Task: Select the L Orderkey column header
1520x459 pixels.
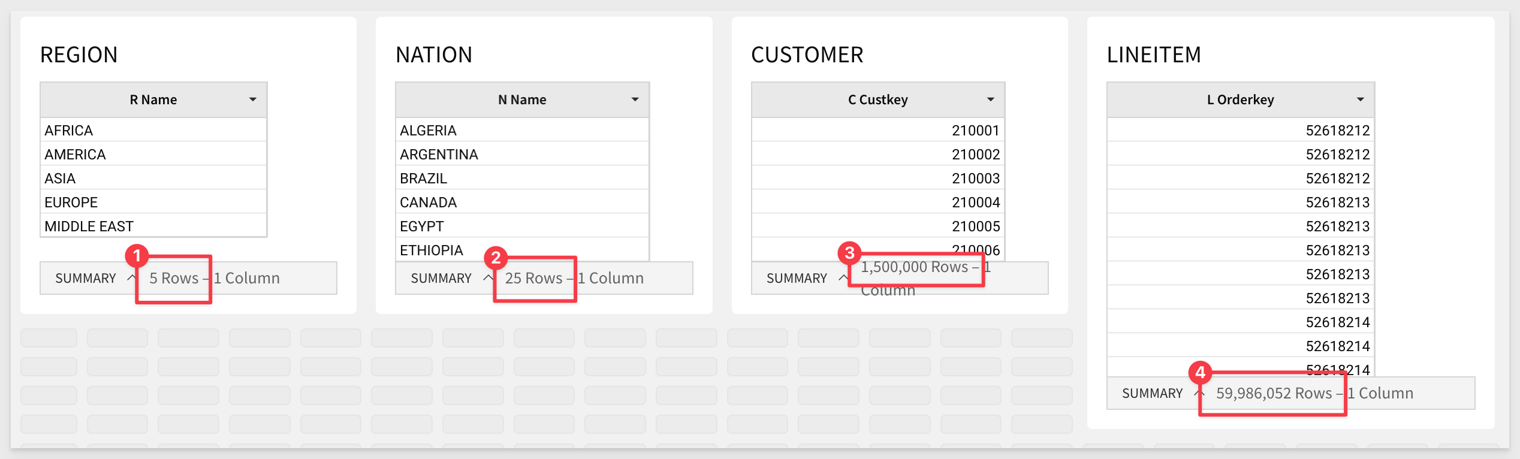Action: [1241, 99]
